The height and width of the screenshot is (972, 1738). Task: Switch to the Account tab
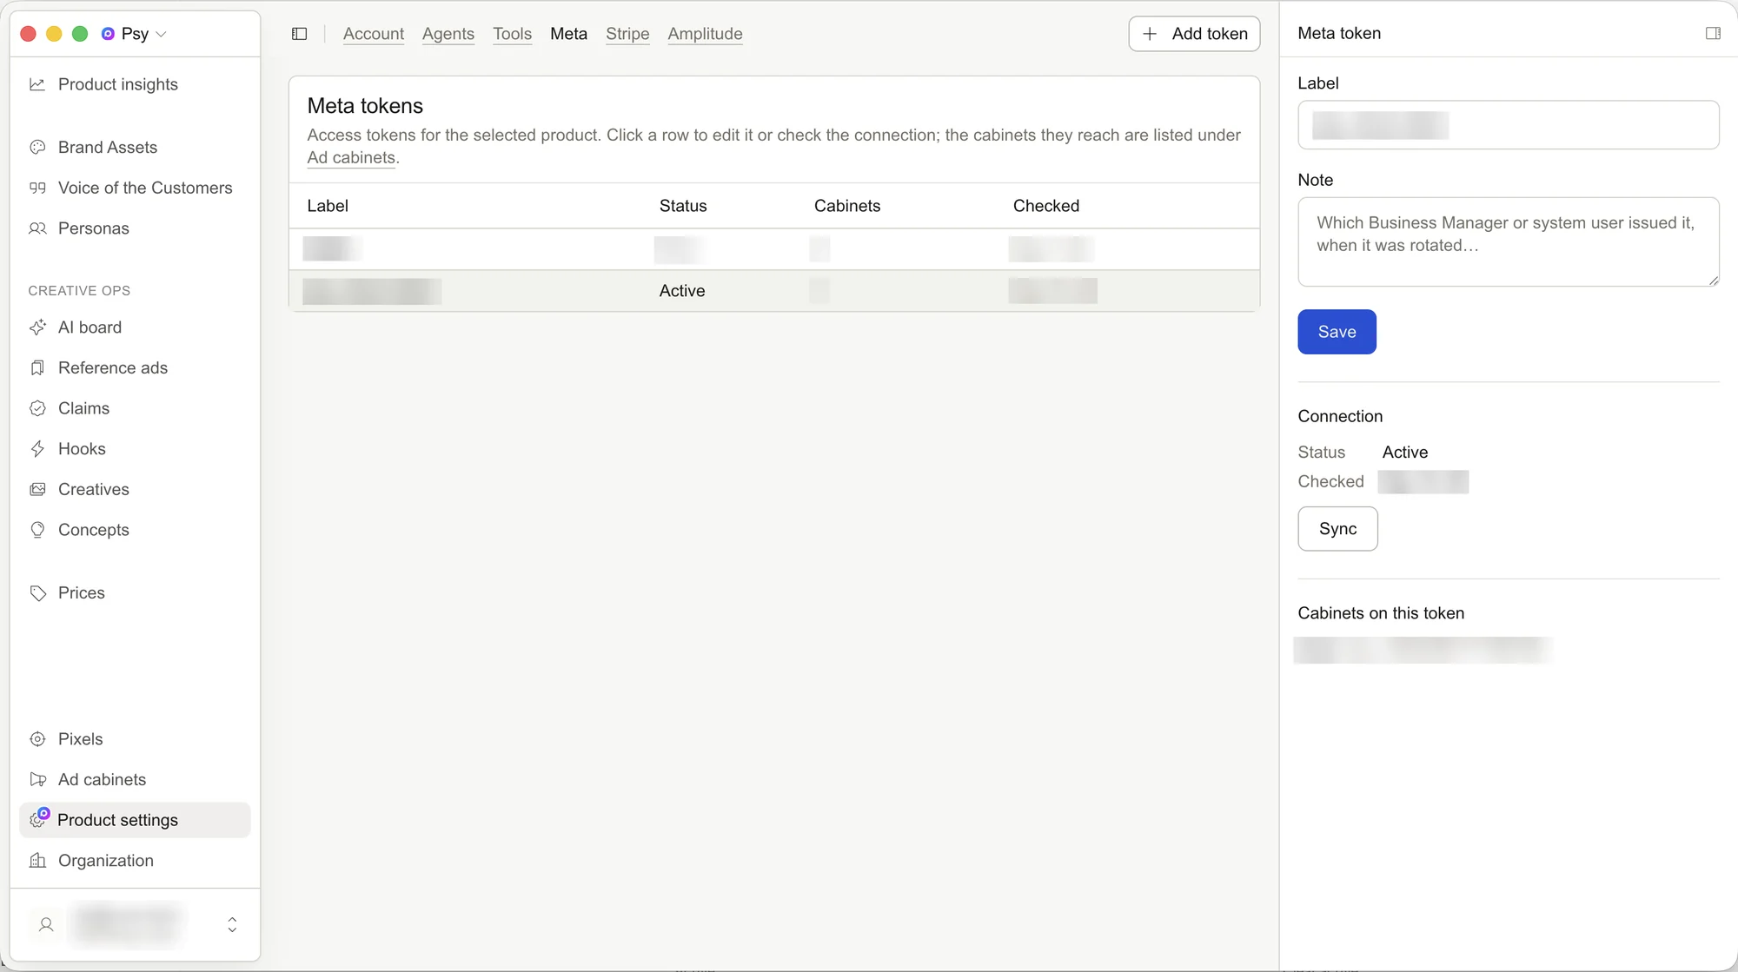click(374, 34)
